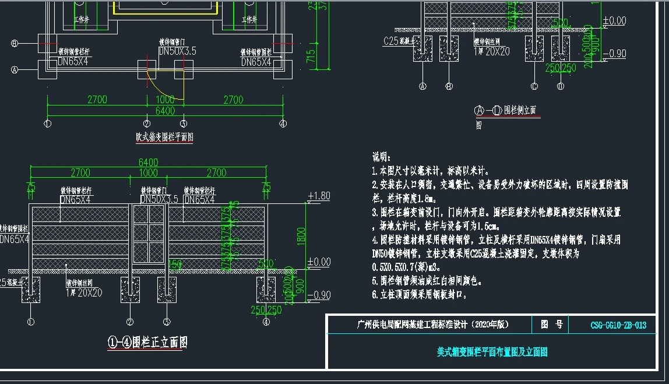Click axis bubble Ⓒ in side elevation
Viewport: 669px width, 384px height.
(534, 87)
